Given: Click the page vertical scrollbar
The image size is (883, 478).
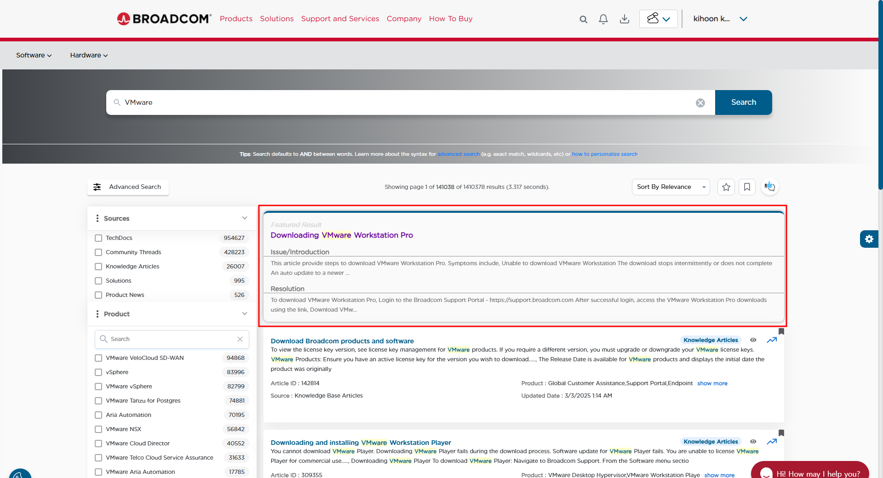Looking at the screenshot, I should [x=880, y=95].
